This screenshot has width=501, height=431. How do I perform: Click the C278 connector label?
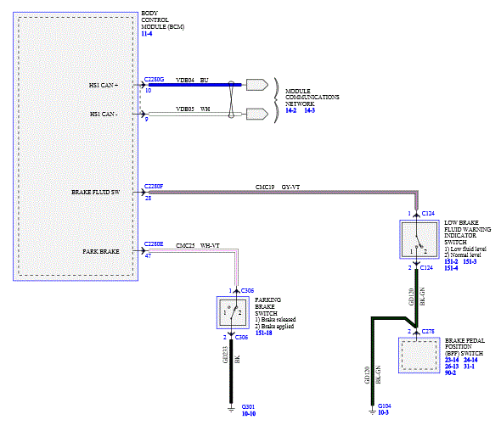[428, 332]
